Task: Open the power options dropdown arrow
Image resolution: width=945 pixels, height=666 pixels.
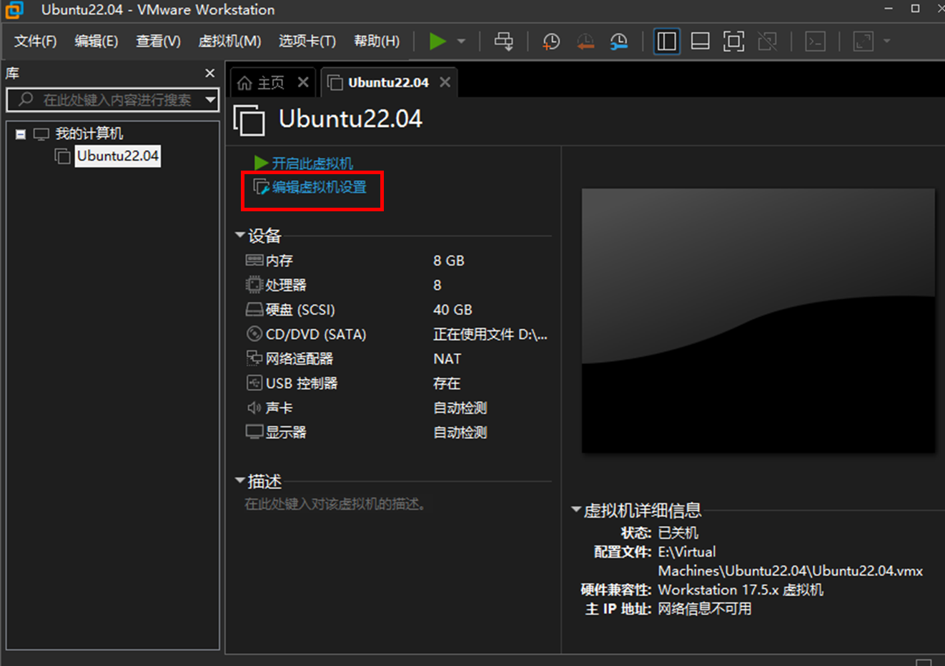Action: [461, 41]
